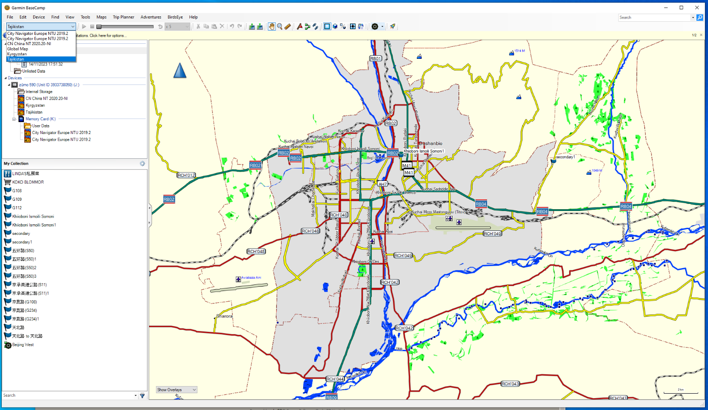Choose Global Map in dropdown list
The height and width of the screenshot is (410, 708).
tap(41, 49)
